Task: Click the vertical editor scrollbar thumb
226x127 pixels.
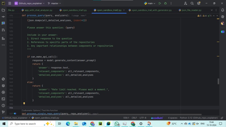Action: pos(218,81)
